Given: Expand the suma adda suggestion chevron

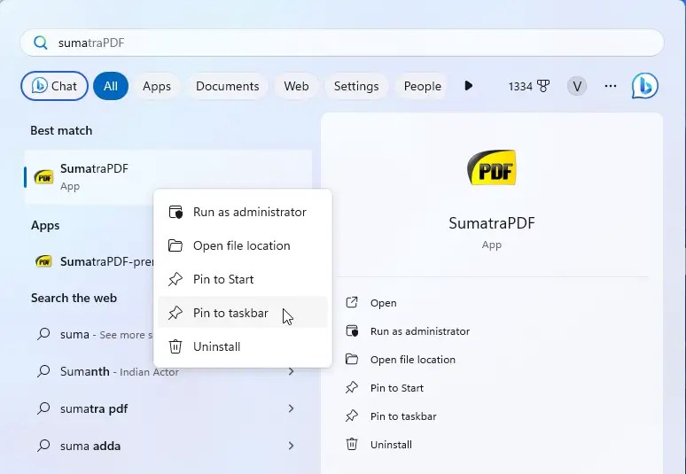Looking at the screenshot, I should 291,446.
